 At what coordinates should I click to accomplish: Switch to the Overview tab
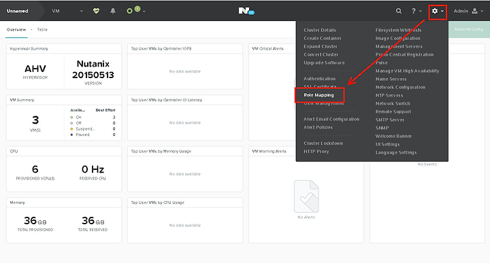pos(16,30)
